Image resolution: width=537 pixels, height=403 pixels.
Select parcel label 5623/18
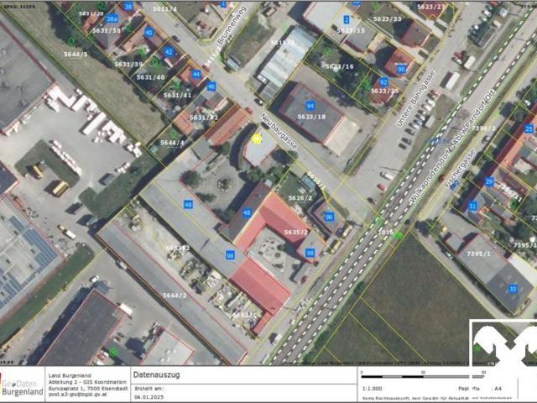(x=310, y=117)
